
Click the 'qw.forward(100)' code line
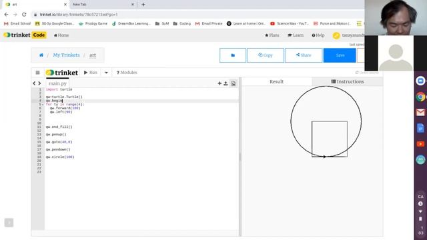[65, 108]
